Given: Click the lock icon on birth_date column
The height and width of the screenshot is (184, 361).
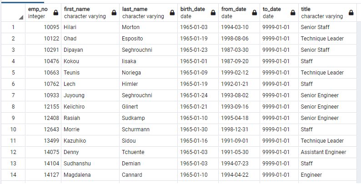Looking at the screenshot, I should click(x=213, y=13).
